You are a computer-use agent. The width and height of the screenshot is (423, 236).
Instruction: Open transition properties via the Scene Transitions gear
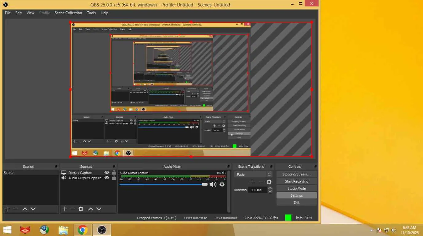(x=269, y=182)
